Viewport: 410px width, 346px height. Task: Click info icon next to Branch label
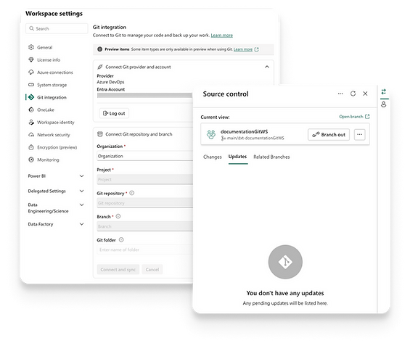point(118,216)
